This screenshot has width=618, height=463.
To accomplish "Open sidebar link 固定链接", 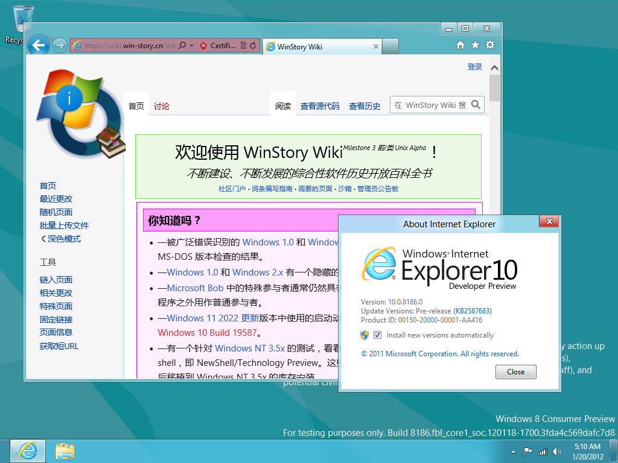I will point(56,320).
